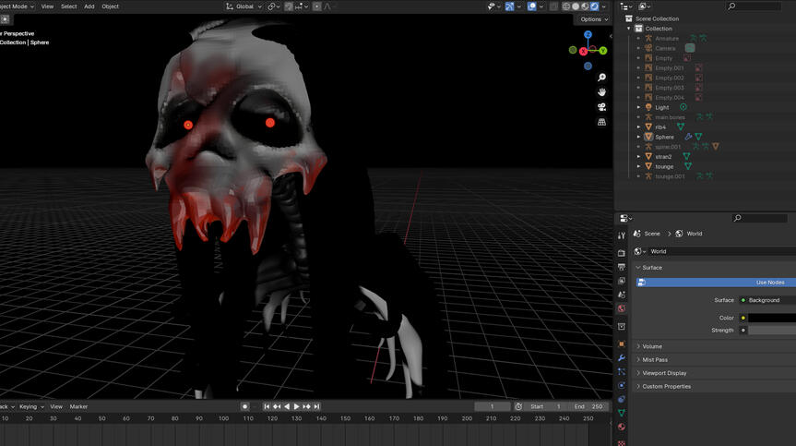Viewport: 796px width, 446px height.
Task: Toggle camera view icon in viewport
Action: click(601, 107)
